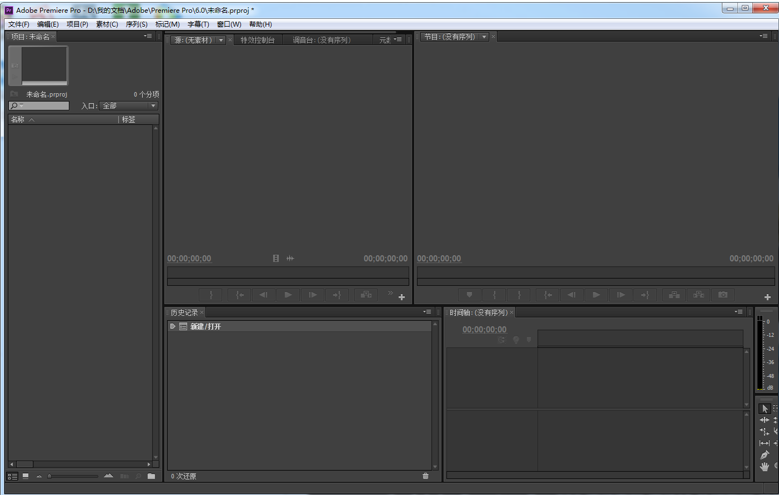Click the New Bin folder icon in Project panel
Image resolution: width=779 pixels, height=495 pixels.
[x=150, y=476]
